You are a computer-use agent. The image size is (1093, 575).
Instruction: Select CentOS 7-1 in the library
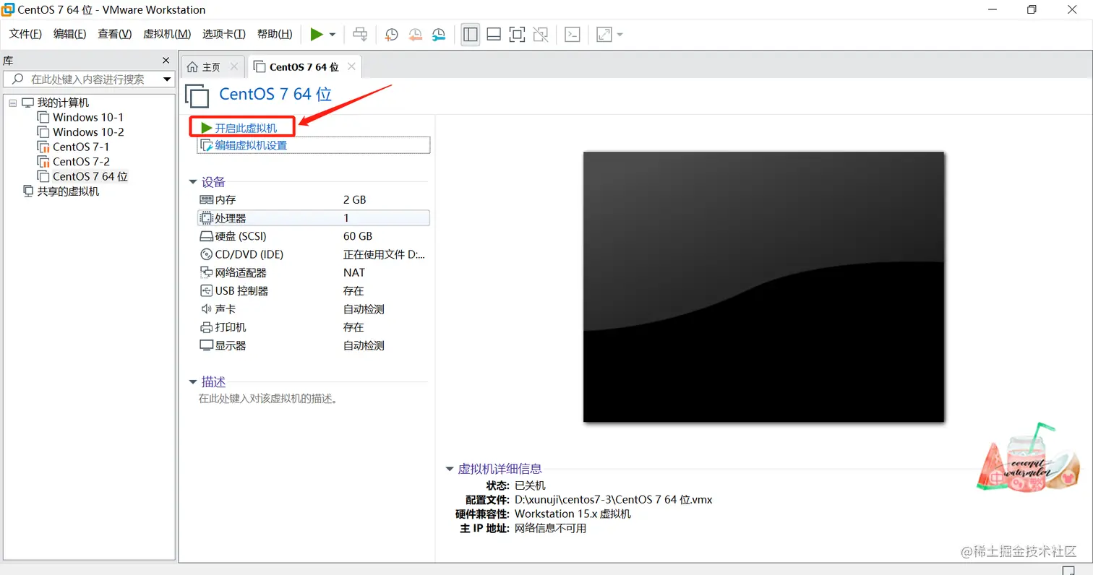point(81,147)
